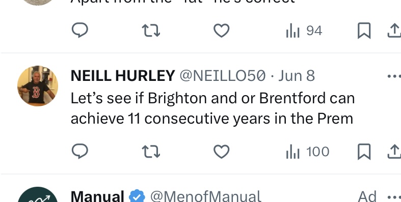Like the tweet with 94 views
This screenshot has width=401, height=202.
[222, 31]
